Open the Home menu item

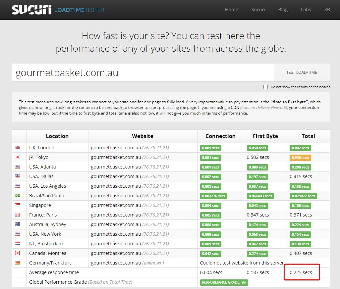point(231,10)
